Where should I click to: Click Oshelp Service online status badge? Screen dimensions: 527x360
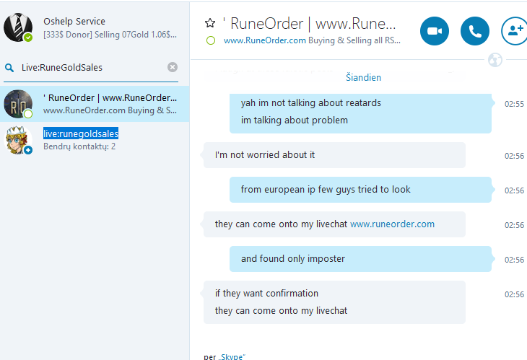click(28, 38)
